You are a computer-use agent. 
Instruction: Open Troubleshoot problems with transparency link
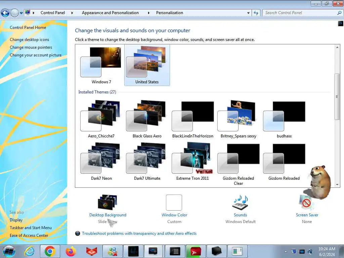point(139,233)
